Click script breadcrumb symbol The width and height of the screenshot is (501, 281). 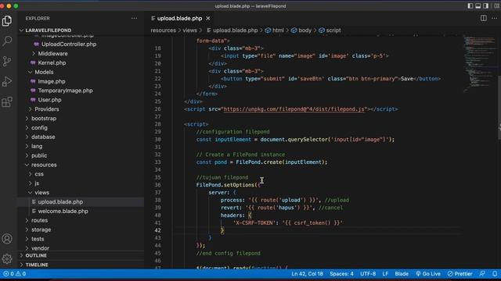tap(330, 30)
